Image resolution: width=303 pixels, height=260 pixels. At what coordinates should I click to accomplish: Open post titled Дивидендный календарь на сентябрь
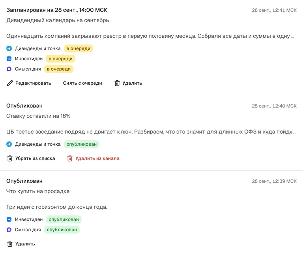pos(58,20)
